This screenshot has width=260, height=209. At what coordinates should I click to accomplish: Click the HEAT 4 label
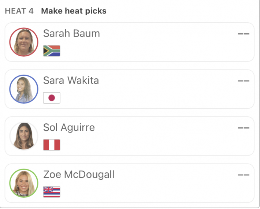[19, 11]
